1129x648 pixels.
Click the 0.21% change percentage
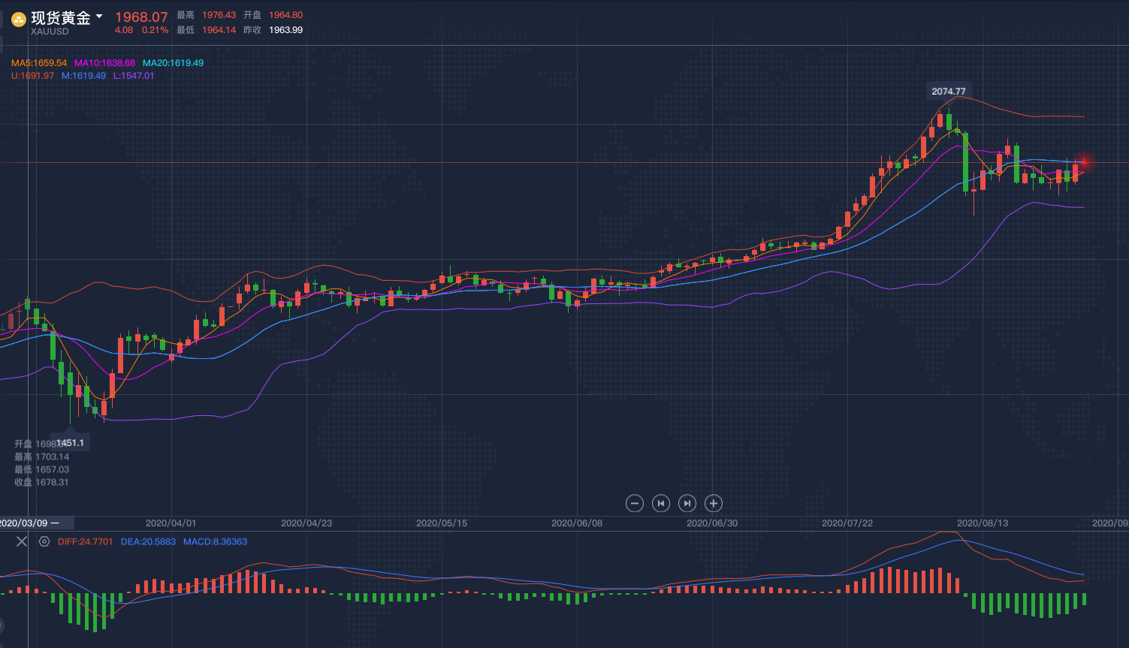155,30
